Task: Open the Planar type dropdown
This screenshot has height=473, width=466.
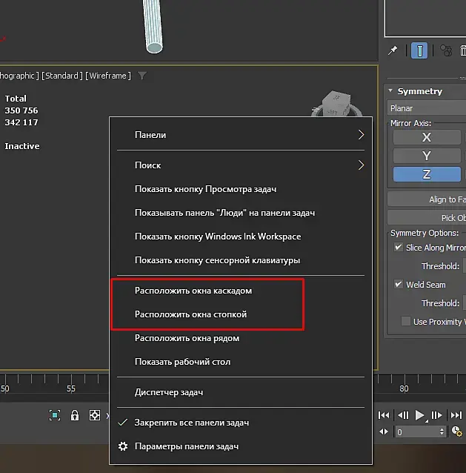Action: click(x=427, y=108)
